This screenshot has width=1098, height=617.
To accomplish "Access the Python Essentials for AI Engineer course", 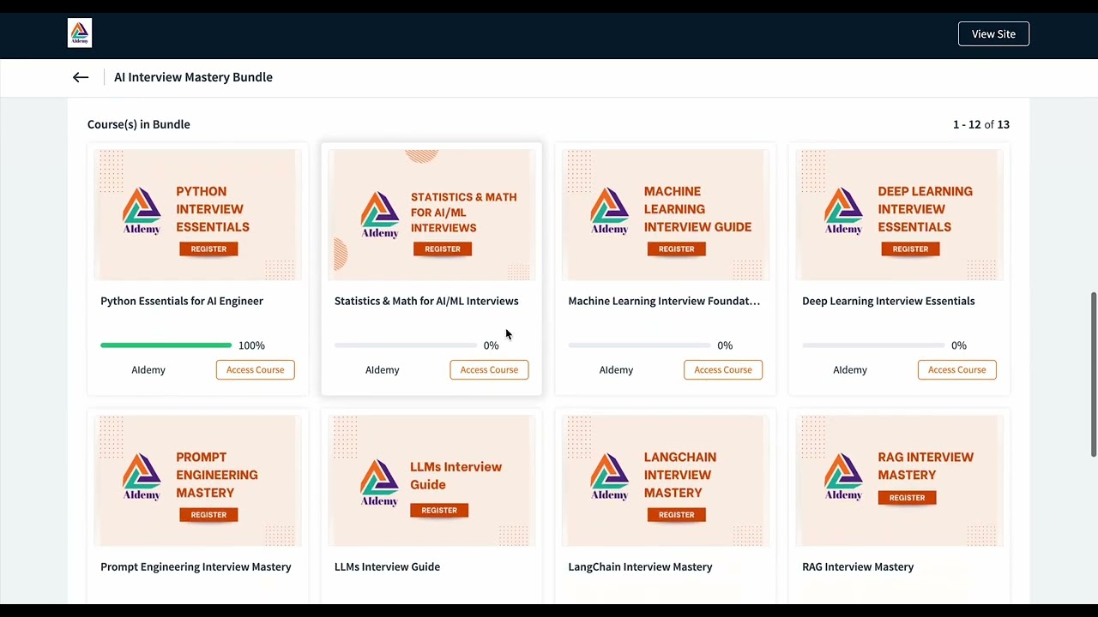I will [255, 369].
